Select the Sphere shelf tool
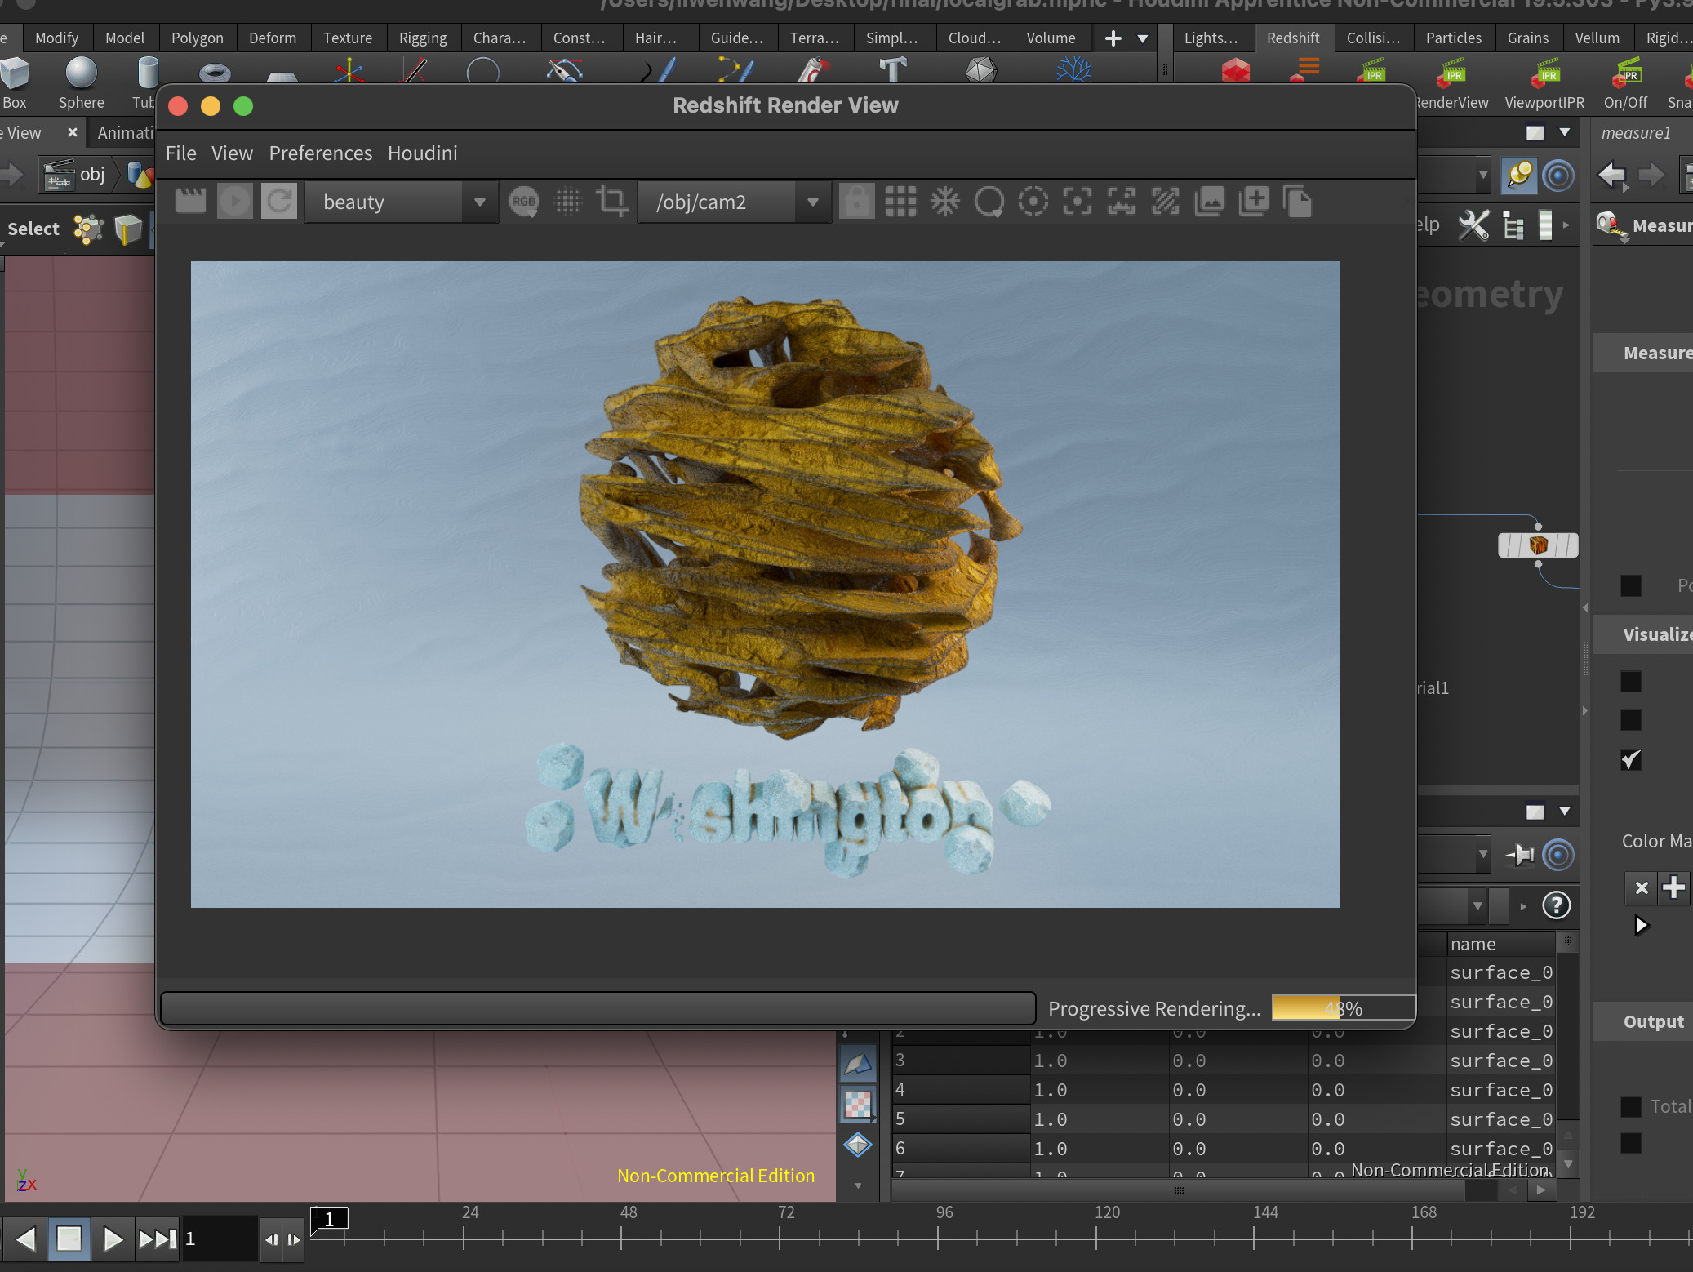 pyautogui.click(x=81, y=82)
